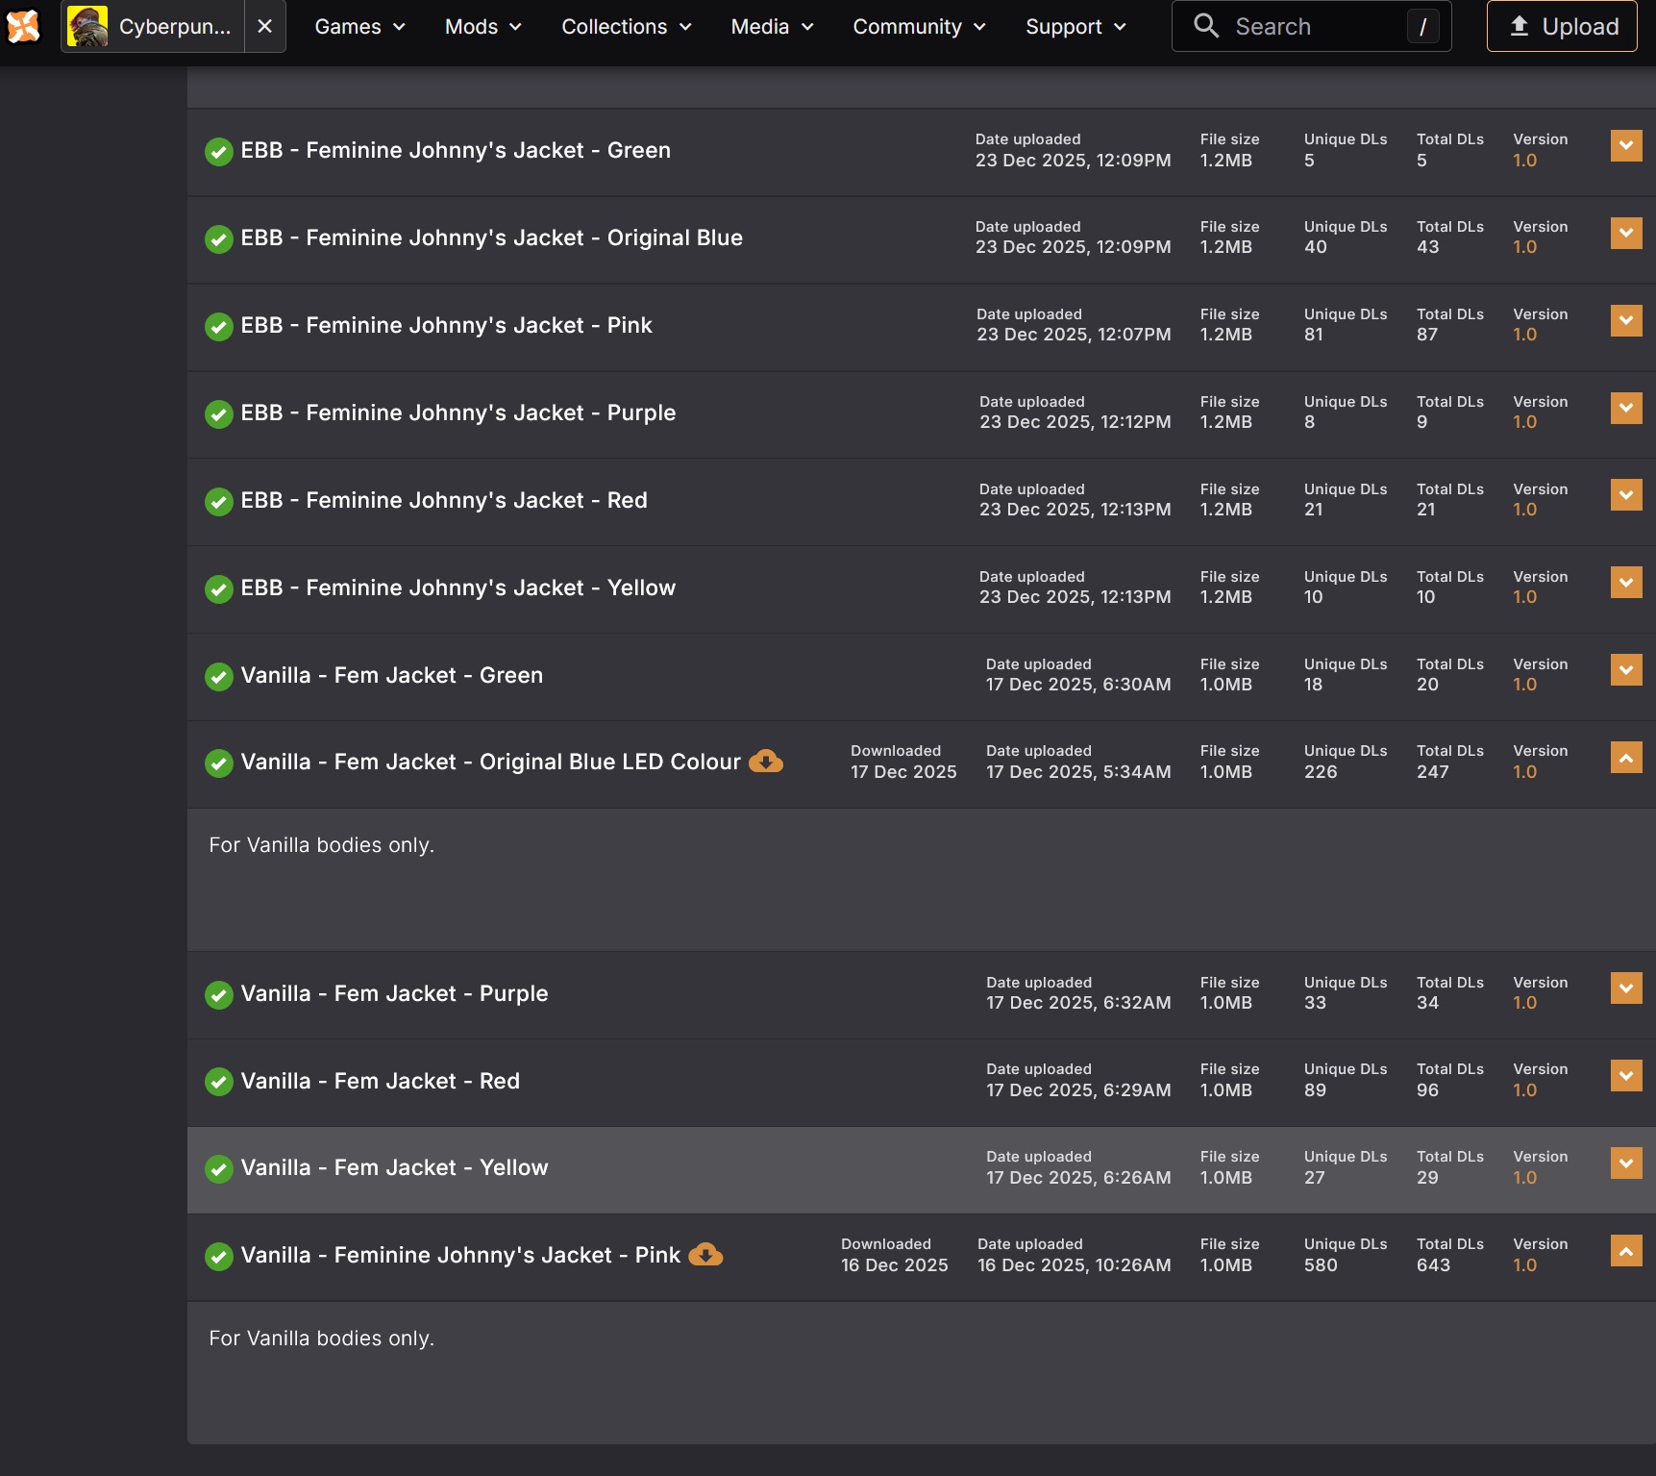Click the green check icon for EBB Purple
The width and height of the screenshot is (1656, 1476).
click(219, 414)
